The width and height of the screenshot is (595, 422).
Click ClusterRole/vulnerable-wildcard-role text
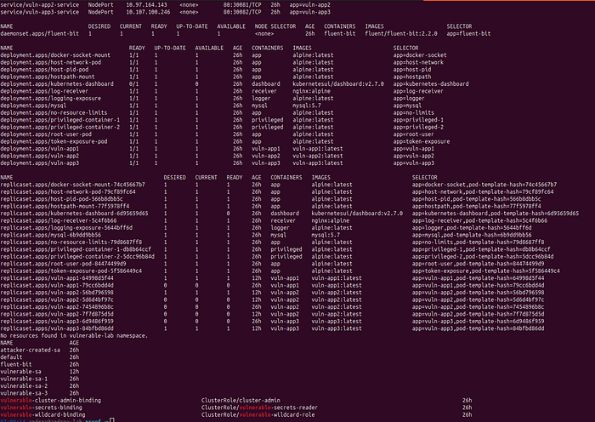(x=258, y=415)
